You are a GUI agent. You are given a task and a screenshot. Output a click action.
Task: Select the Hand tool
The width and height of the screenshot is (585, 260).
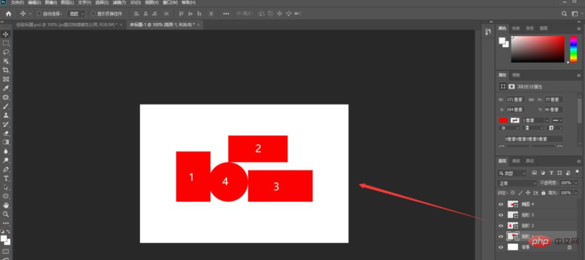pyautogui.click(x=6, y=205)
